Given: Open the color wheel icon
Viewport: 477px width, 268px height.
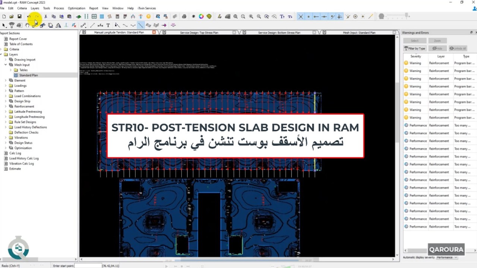Looking at the screenshot, I should pyautogui.click(x=201, y=16).
